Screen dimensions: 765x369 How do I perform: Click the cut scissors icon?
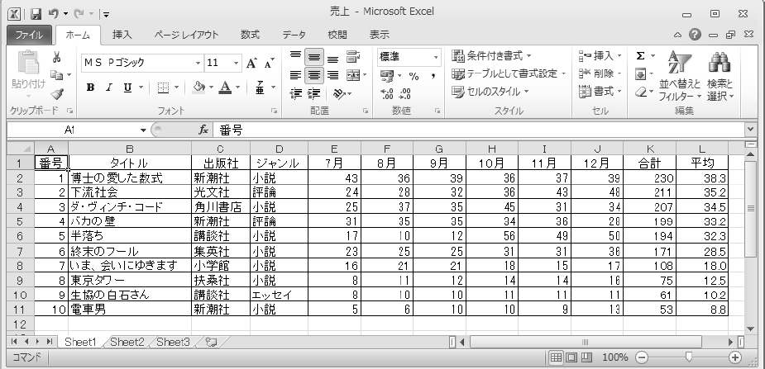click(x=57, y=58)
